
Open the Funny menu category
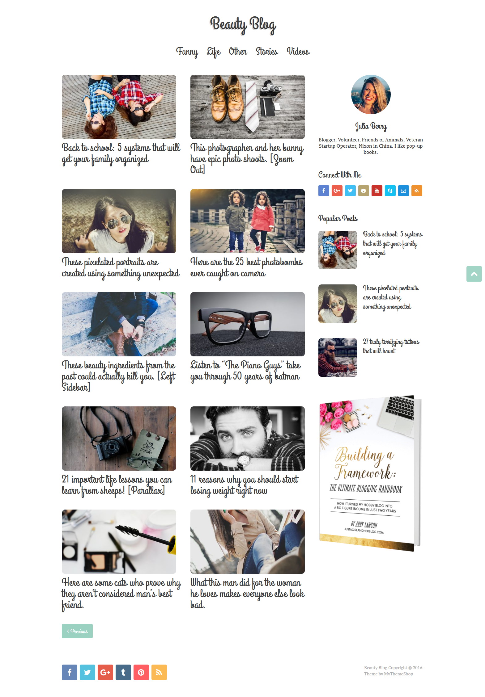[187, 52]
